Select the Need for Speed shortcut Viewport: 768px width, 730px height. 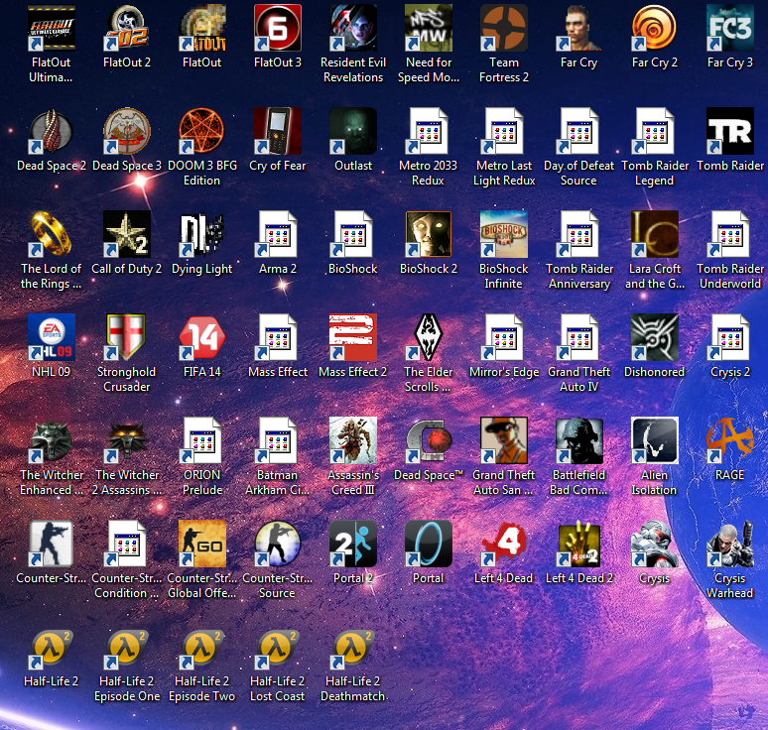pos(428,29)
